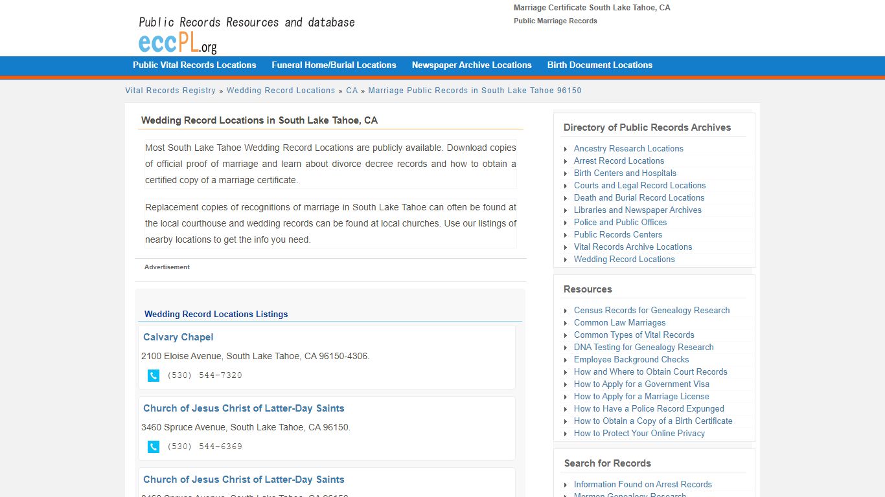Open How and Where to Obtain Court Records
Viewport: 885px width, 497px height.
pos(650,371)
